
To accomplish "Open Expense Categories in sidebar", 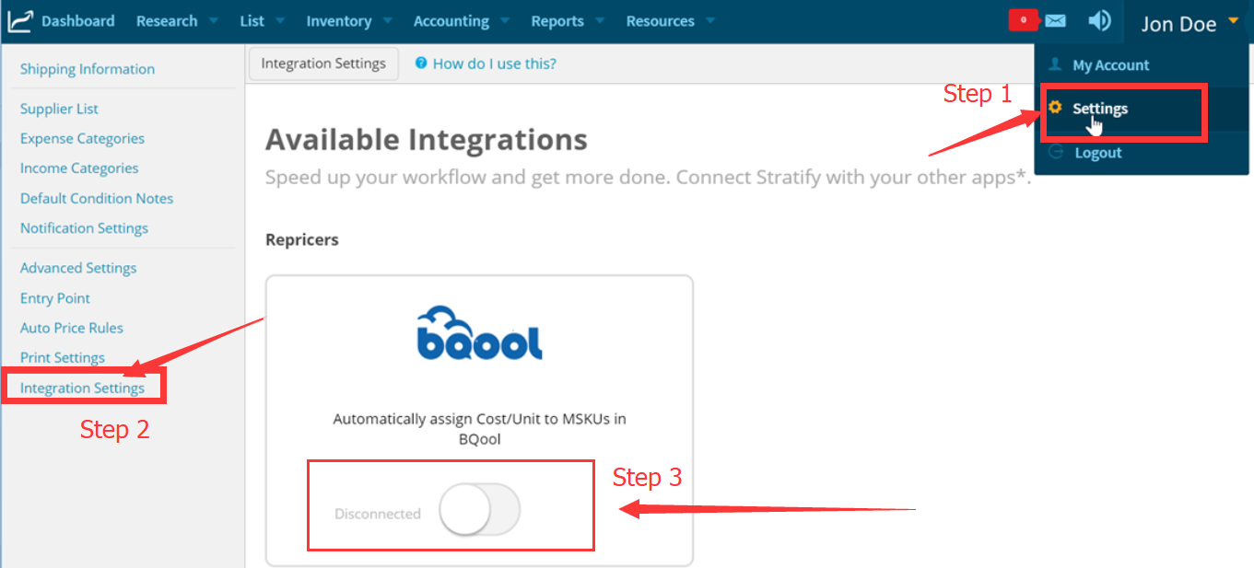I will point(82,138).
